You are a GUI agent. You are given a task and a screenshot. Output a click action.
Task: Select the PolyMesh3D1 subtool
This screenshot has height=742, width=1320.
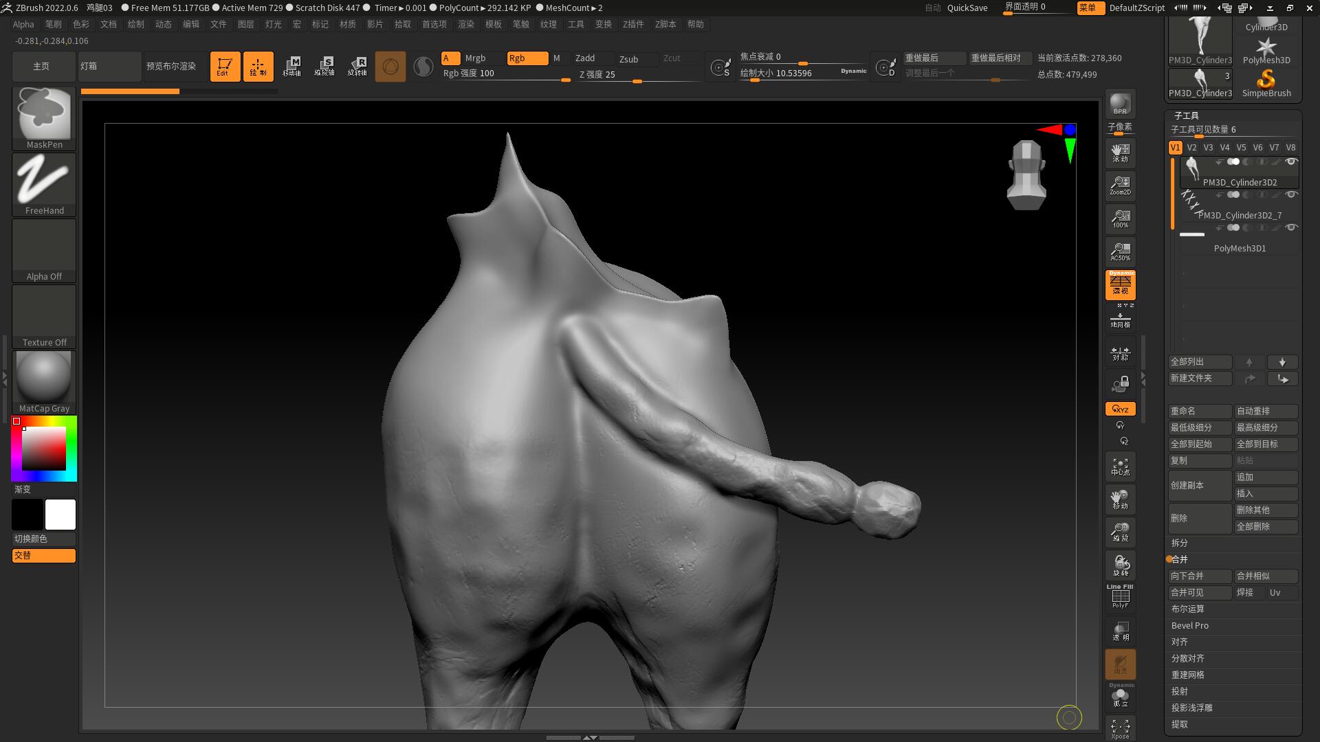click(x=1240, y=248)
